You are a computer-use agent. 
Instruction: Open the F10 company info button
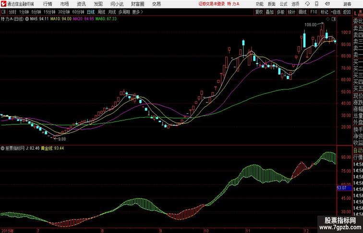click(314, 12)
